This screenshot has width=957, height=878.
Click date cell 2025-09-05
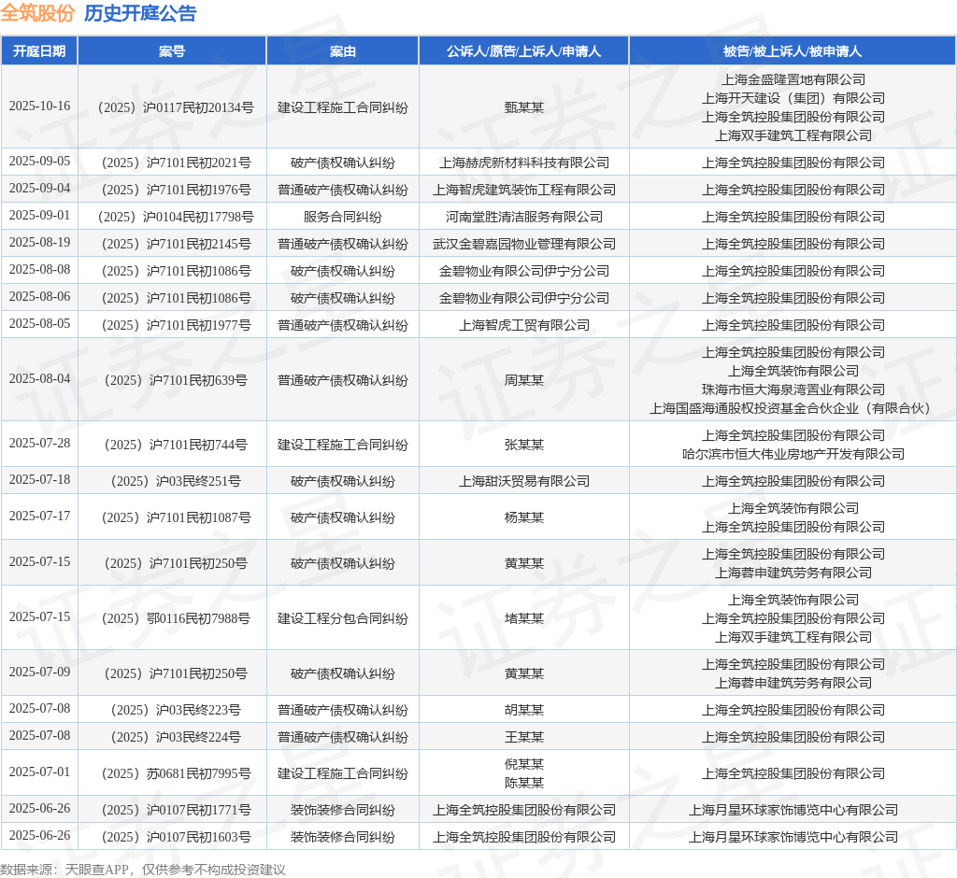39,161
